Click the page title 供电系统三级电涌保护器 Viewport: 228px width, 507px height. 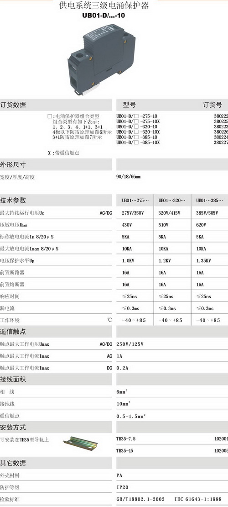tap(104, 6)
